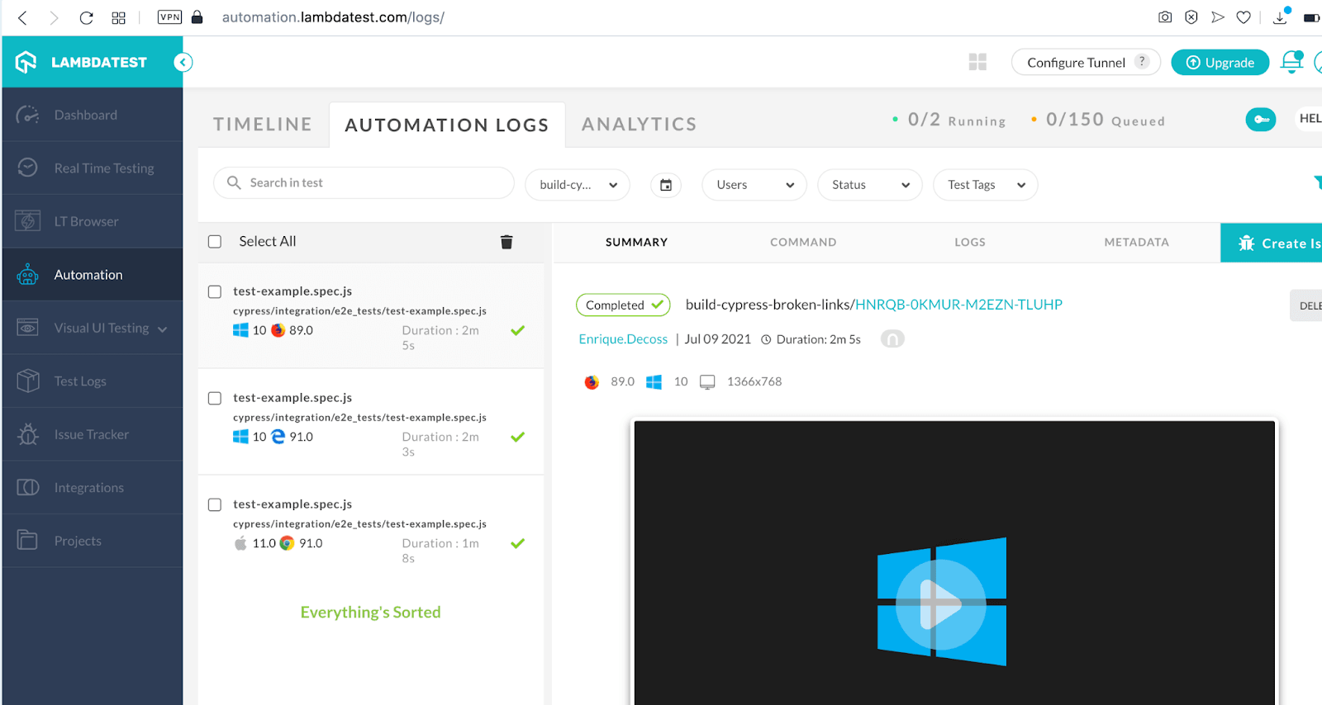1322x705 pixels.
Task: Open the Status filter dropdown
Action: tap(870, 185)
